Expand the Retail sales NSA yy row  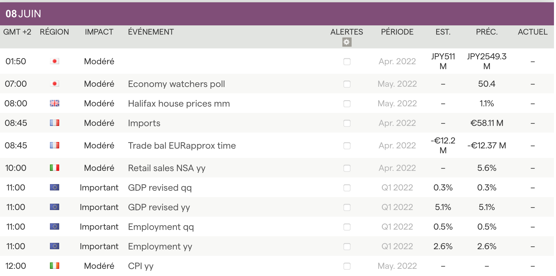(167, 168)
